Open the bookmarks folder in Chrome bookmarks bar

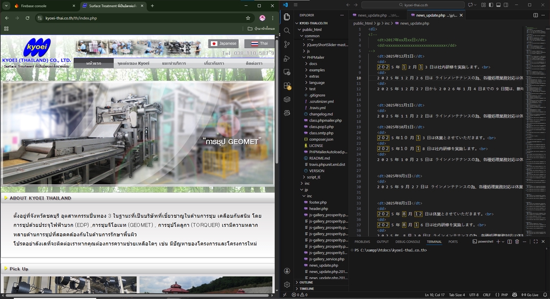pyautogui.click(x=261, y=29)
